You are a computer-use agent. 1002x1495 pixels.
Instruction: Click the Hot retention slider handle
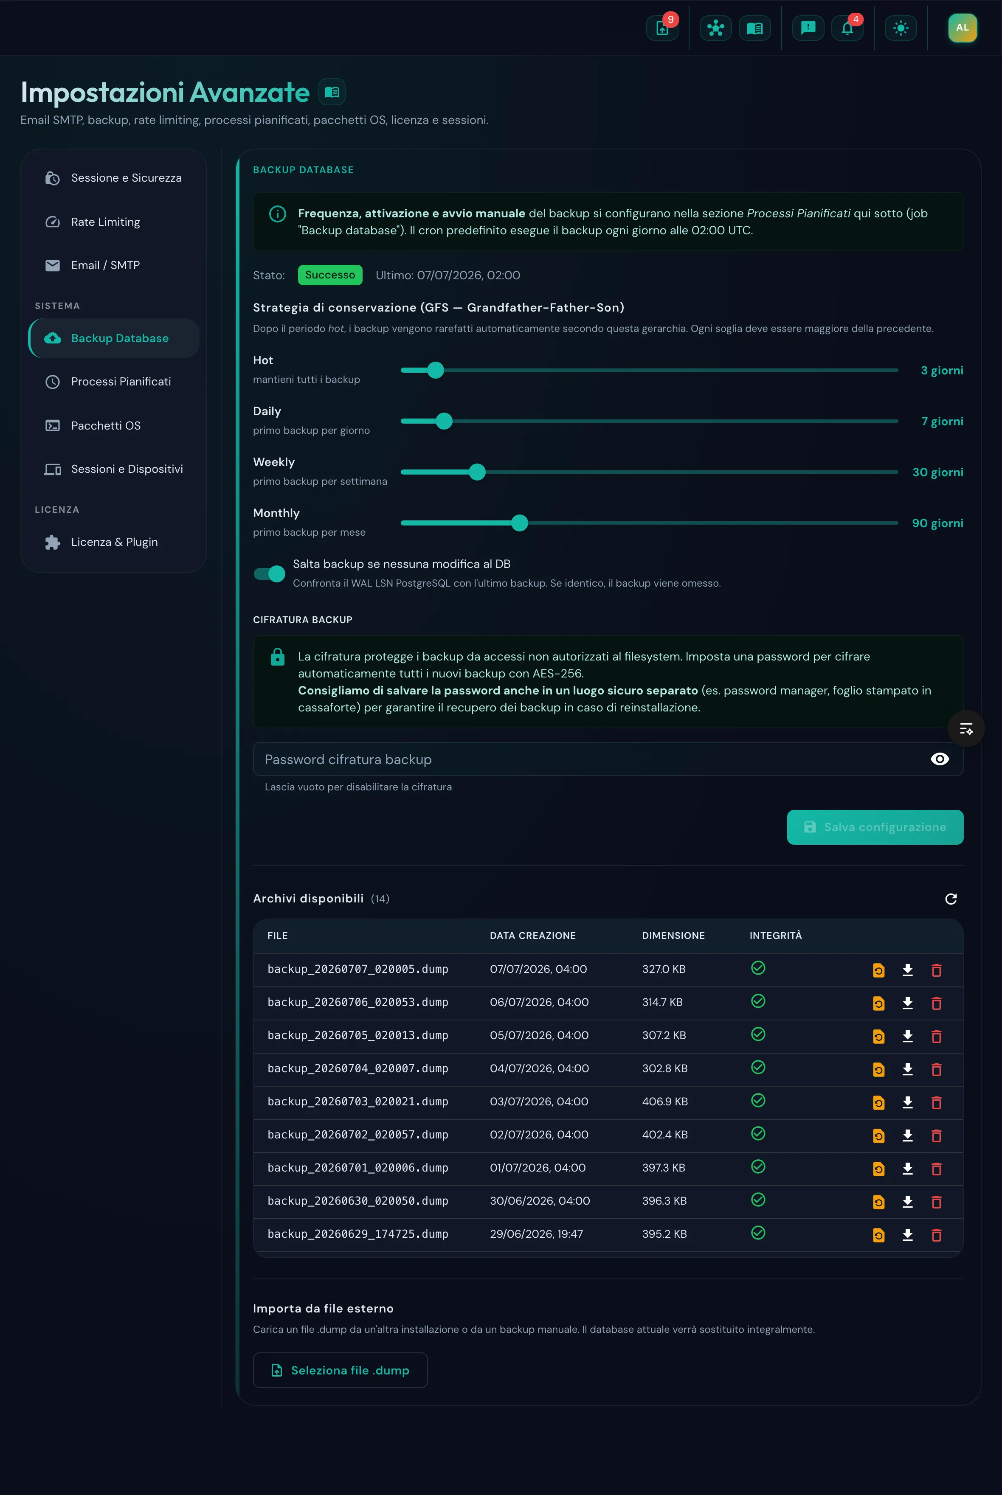point(436,370)
